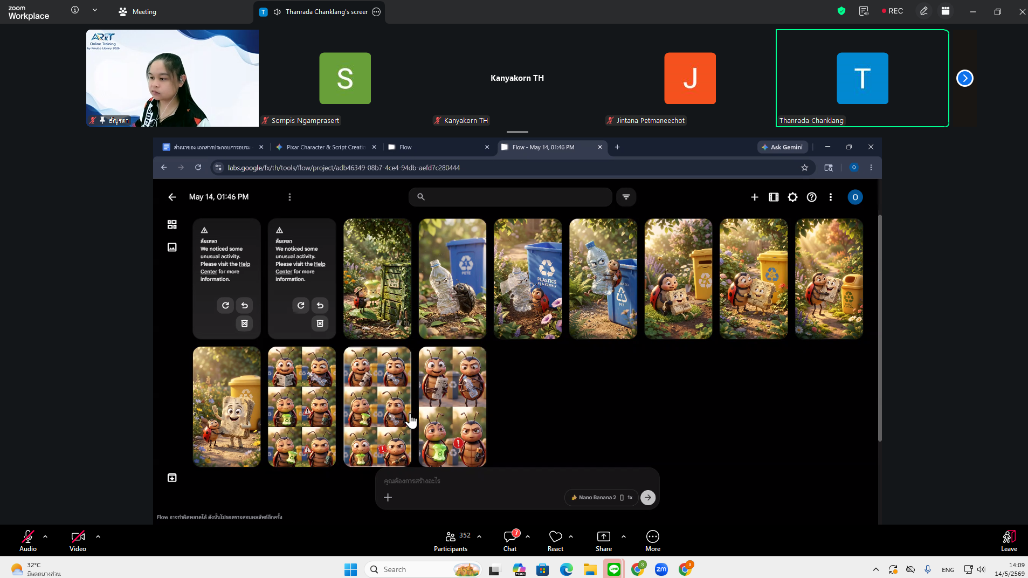Open Flow settings gear icon
Image resolution: width=1028 pixels, height=578 pixels.
pyautogui.click(x=792, y=197)
